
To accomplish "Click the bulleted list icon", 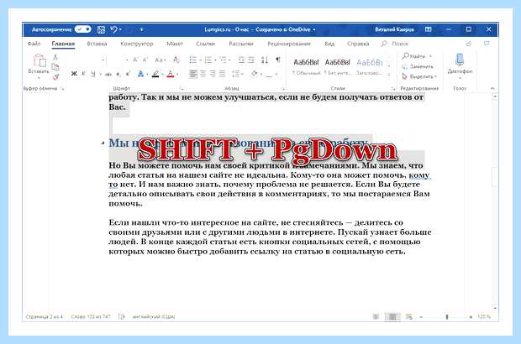I will [x=192, y=60].
